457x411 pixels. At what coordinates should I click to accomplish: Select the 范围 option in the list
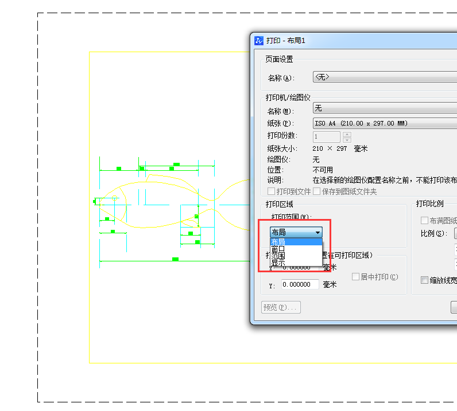tap(296, 256)
